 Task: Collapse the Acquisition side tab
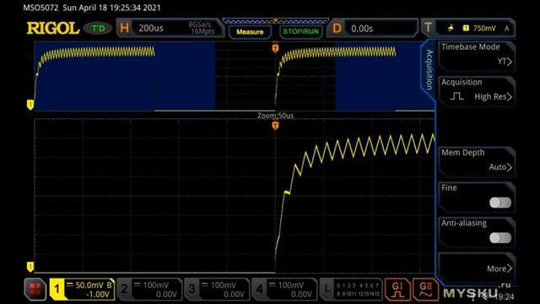point(429,69)
